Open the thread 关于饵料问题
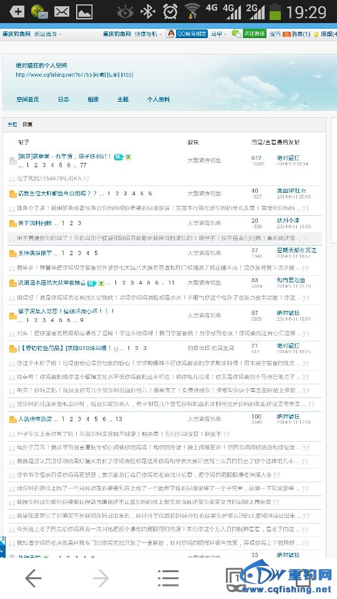The image size is (337, 599). [x=36, y=223]
